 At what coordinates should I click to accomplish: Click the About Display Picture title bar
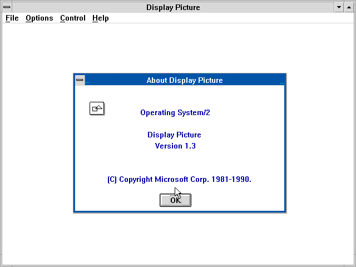(x=185, y=80)
